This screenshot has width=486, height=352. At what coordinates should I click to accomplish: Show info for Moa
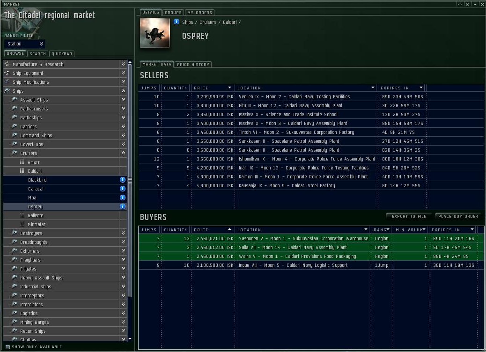pyautogui.click(x=123, y=198)
